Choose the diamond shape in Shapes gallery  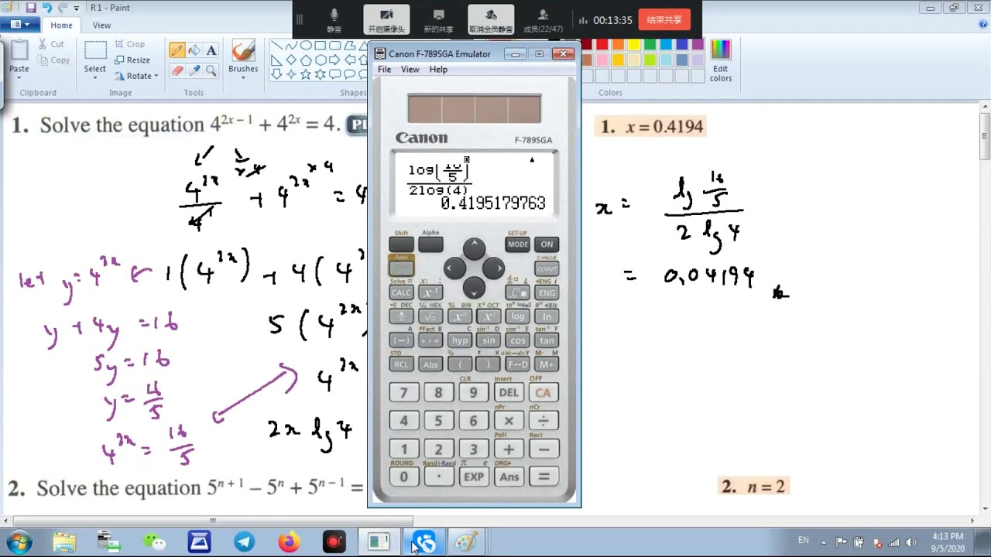[291, 60]
